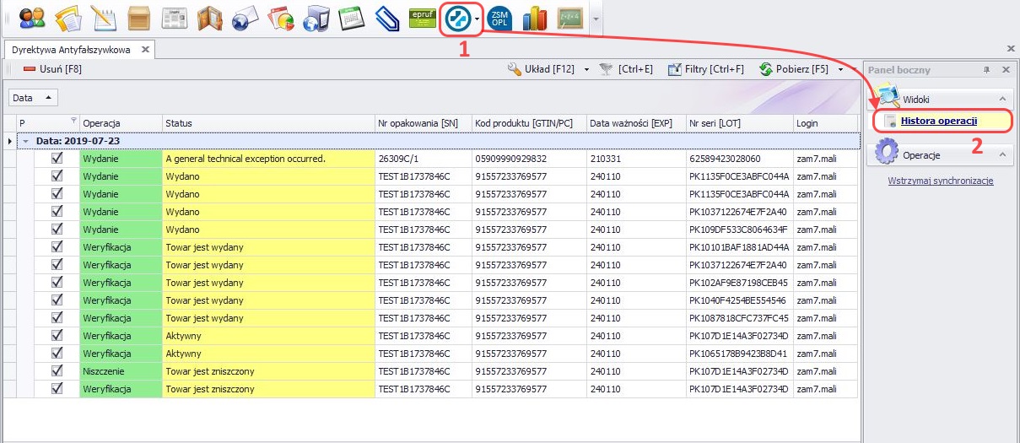Click the ZSM OPL toolbar icon

point(499,18)
